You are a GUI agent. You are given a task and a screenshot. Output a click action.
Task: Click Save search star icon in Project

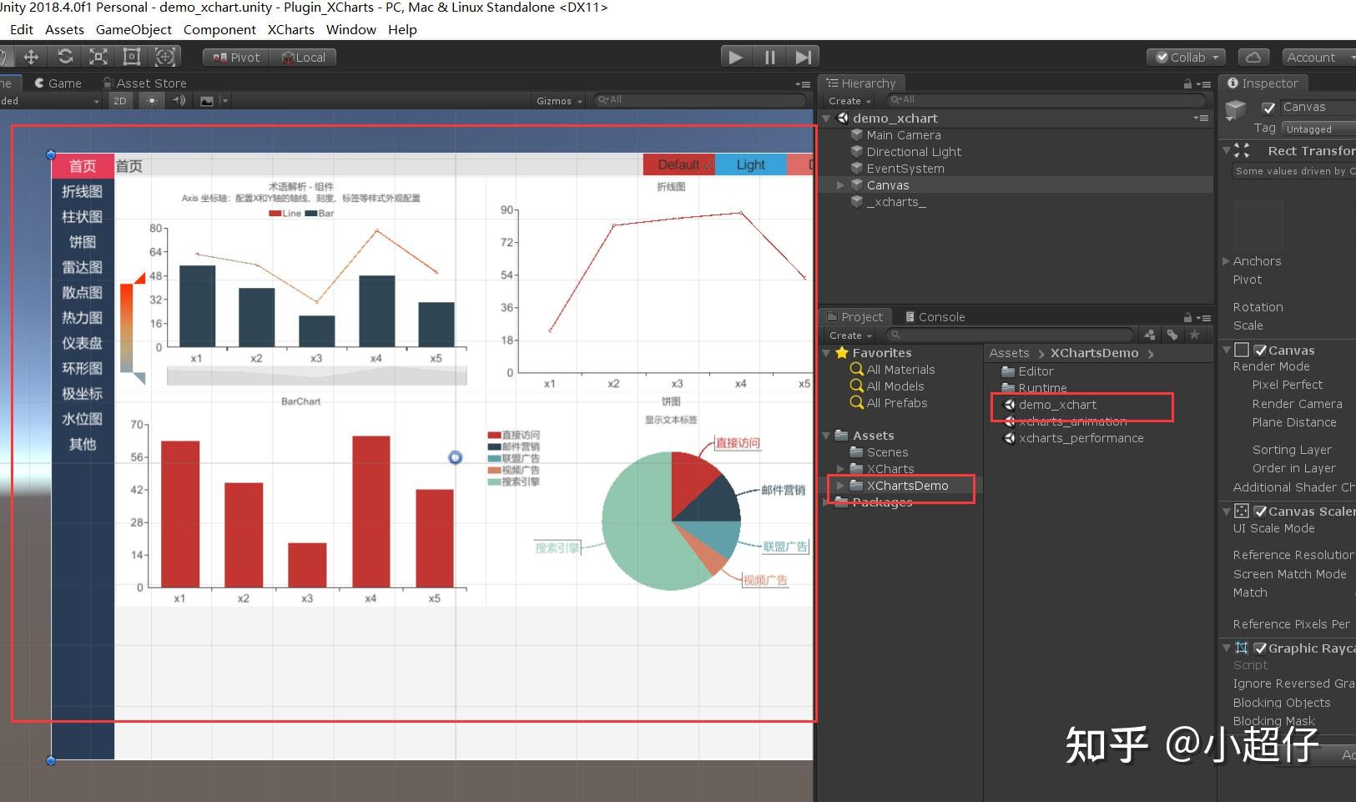(x=1195, y=335)
